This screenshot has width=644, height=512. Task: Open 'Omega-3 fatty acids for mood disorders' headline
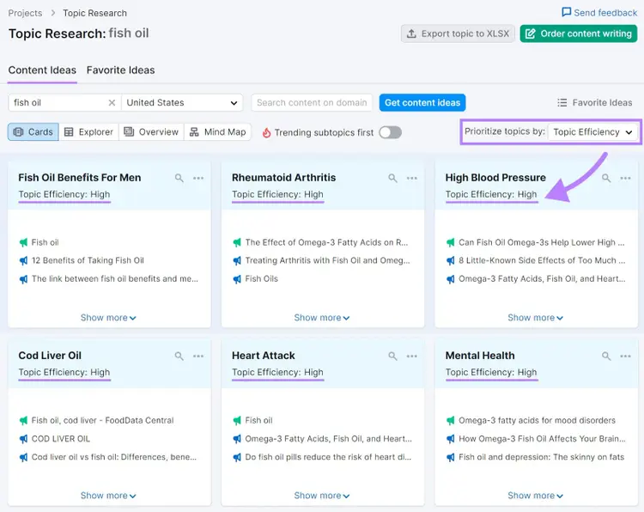pyautogui.click(x=537, y=420)
